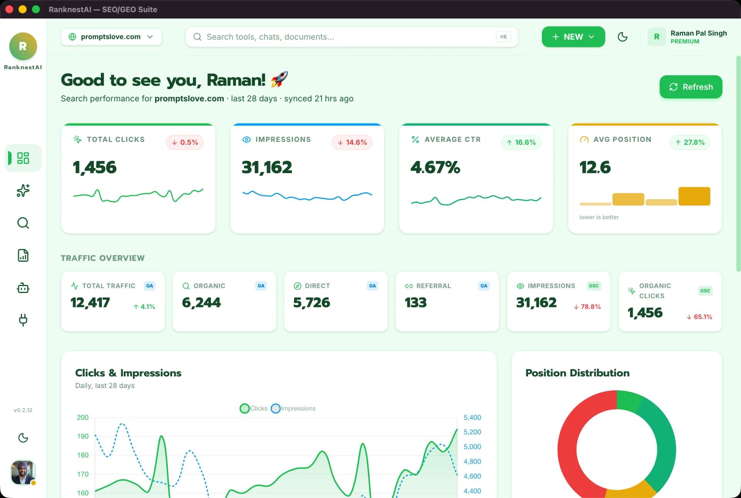Click the Refresh button

[691, 87]
